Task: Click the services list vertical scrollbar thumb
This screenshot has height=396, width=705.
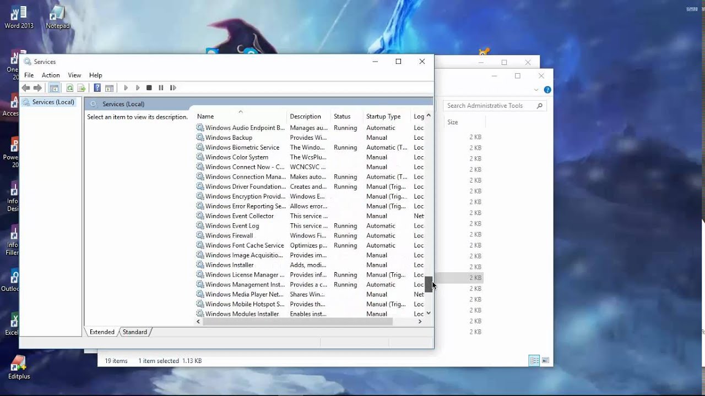Action: tap(429, 284)
